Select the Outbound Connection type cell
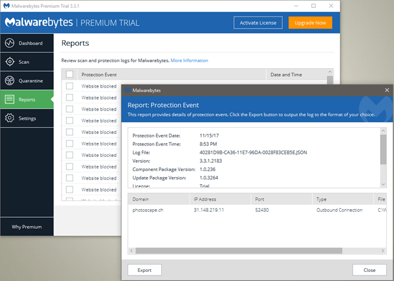This screenshot has height=281, width=394. coord(339,210)
